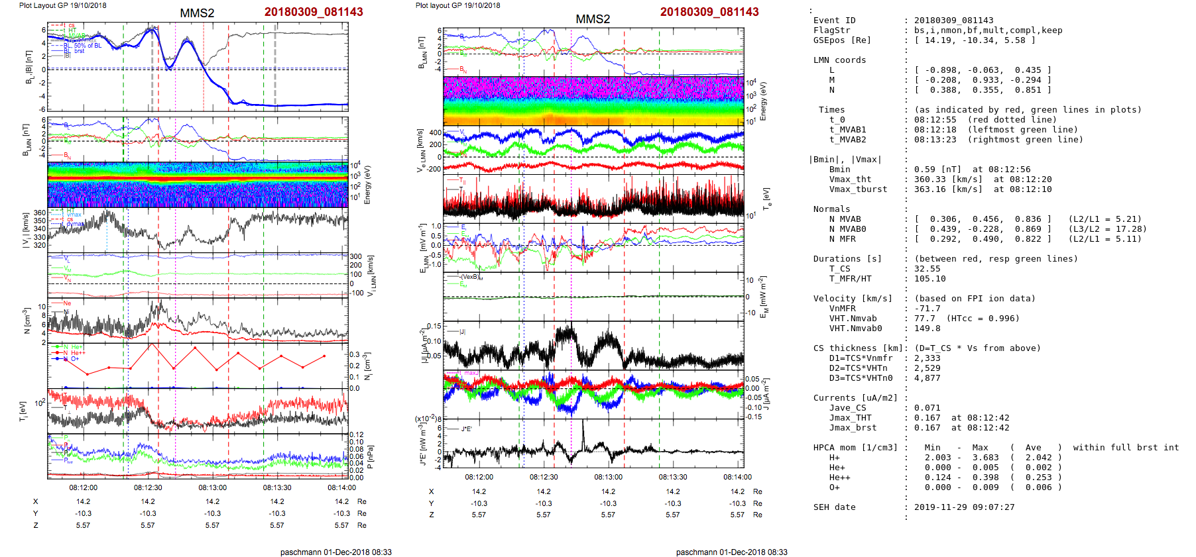Screen dimensions: 1196x557
Task: Click the 'MMS2' title above the left plot
Action: pos(197,13)
